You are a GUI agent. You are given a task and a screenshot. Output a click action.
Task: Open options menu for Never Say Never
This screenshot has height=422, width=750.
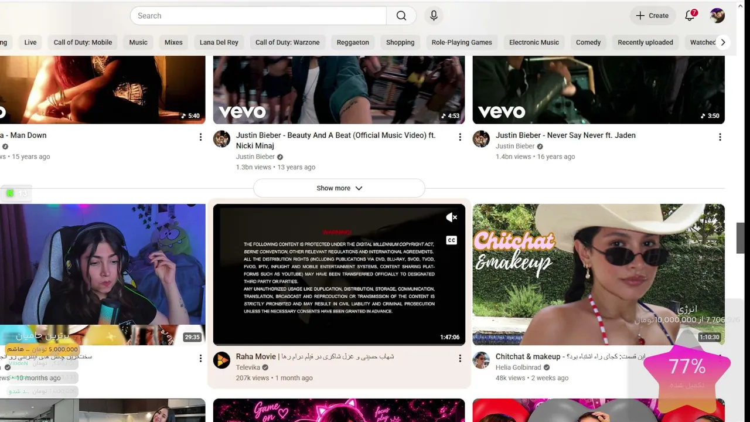tap(720, 137)
